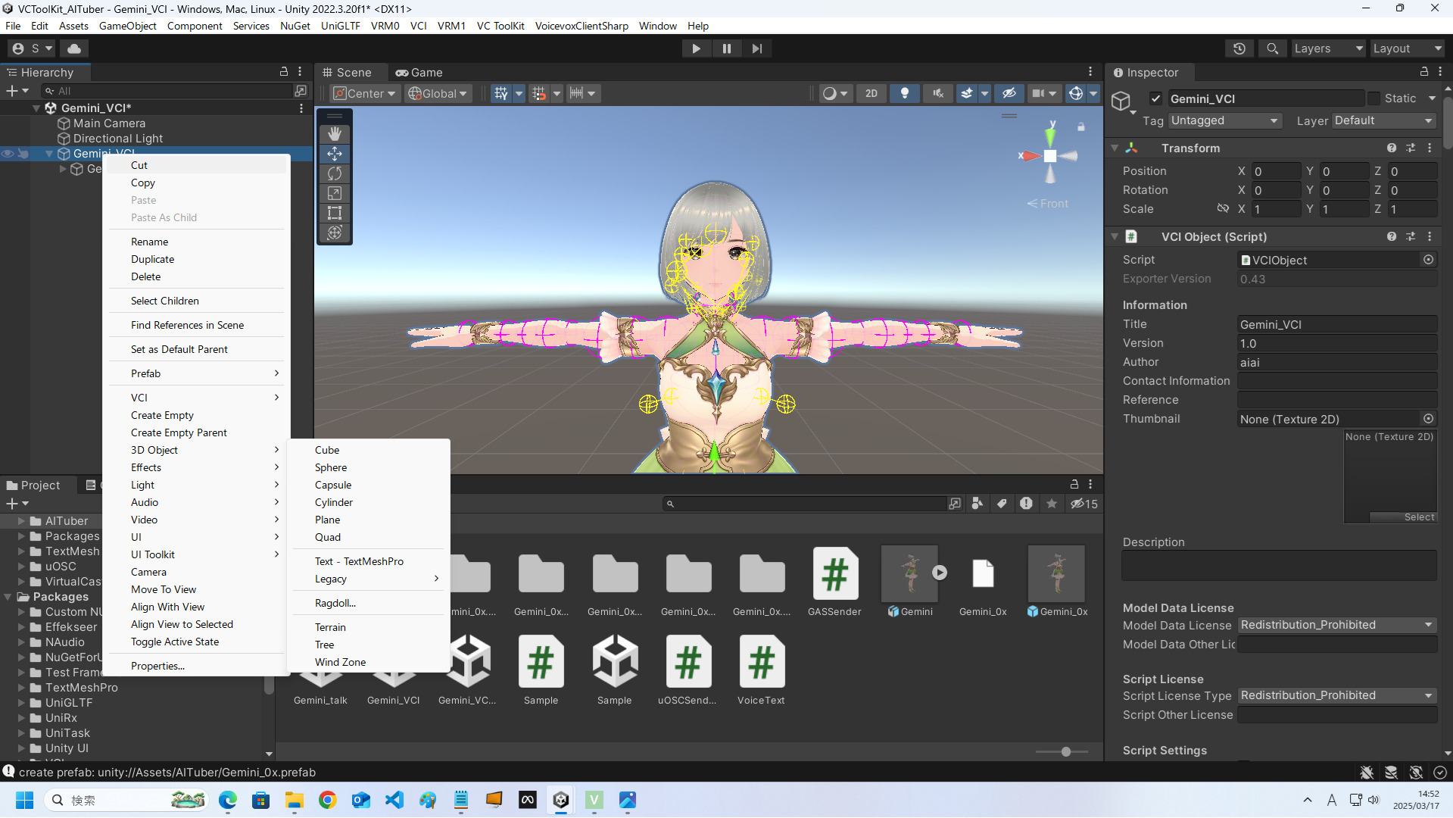Image resolution: width=1453 pixels, height=818 pixels.
Task: Expand the AITuber folder
Action: [x=21, y=521]
